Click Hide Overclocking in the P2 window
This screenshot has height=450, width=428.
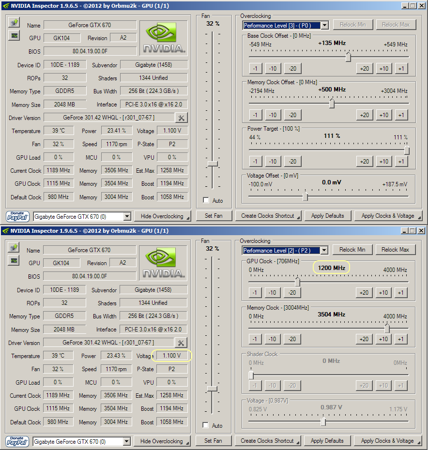pos(164,441)
